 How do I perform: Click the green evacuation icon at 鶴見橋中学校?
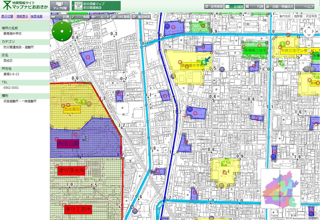coord(204,63)
